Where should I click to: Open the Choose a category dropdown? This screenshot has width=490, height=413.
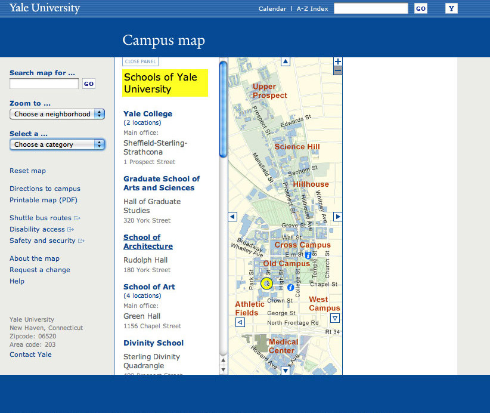(x=57, y=144)
